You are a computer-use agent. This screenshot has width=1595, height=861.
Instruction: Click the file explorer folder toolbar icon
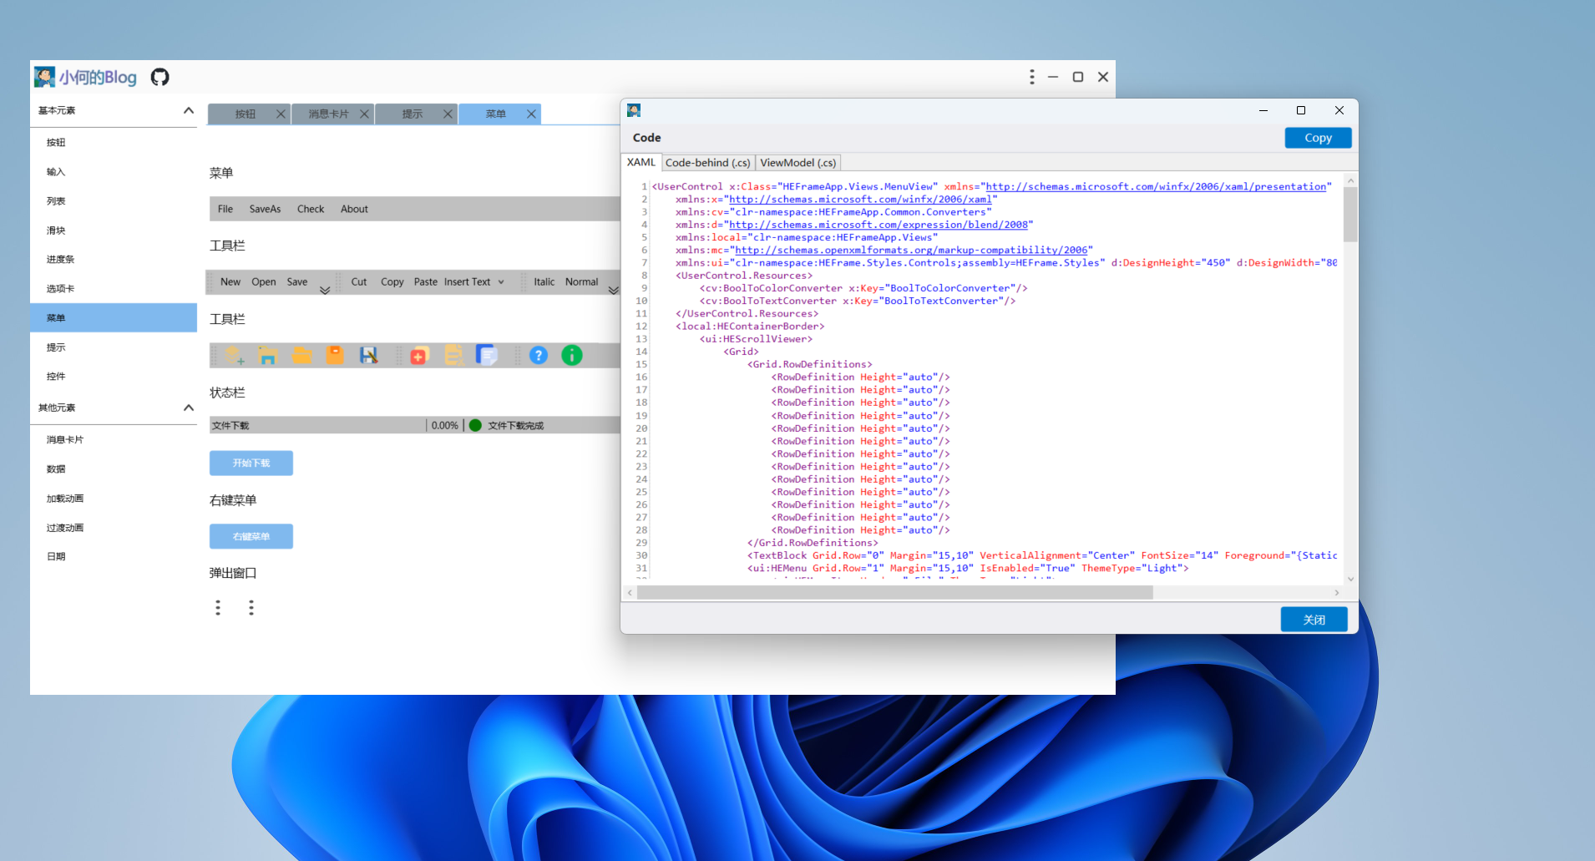click(268, 356)
